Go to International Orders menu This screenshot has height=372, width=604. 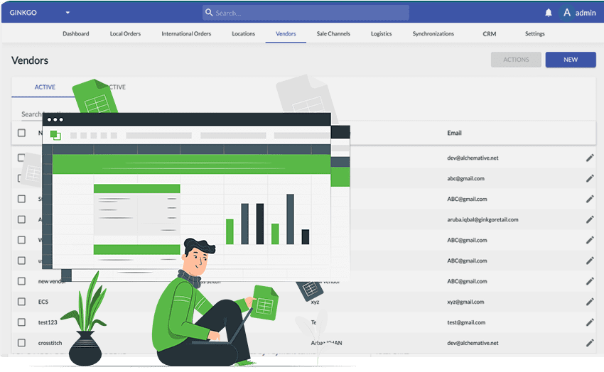[186, 34]
